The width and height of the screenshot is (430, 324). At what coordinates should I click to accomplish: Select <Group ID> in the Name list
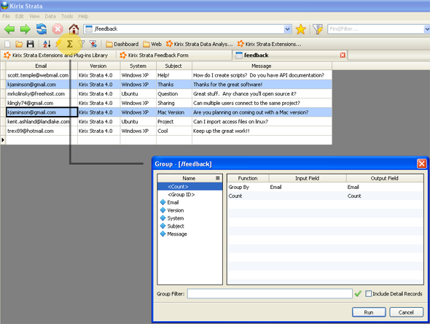click(189, 194)
